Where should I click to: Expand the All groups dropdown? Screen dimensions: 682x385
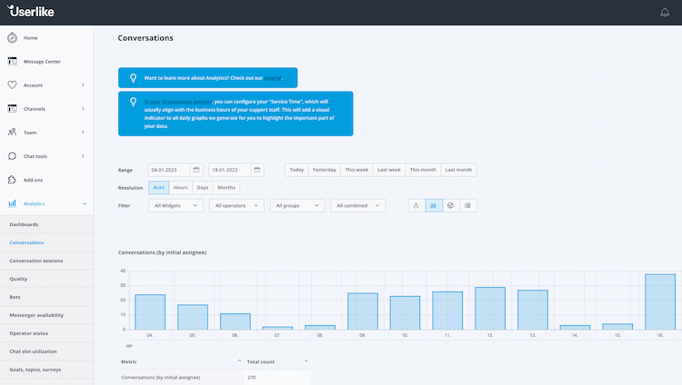pyautogui.click(x=297, y=206)
